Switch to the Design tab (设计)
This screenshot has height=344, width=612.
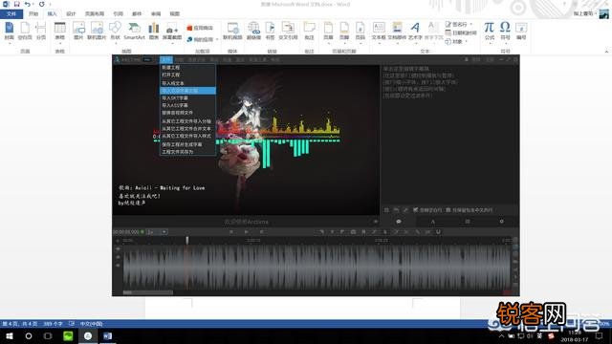[71, 13]
